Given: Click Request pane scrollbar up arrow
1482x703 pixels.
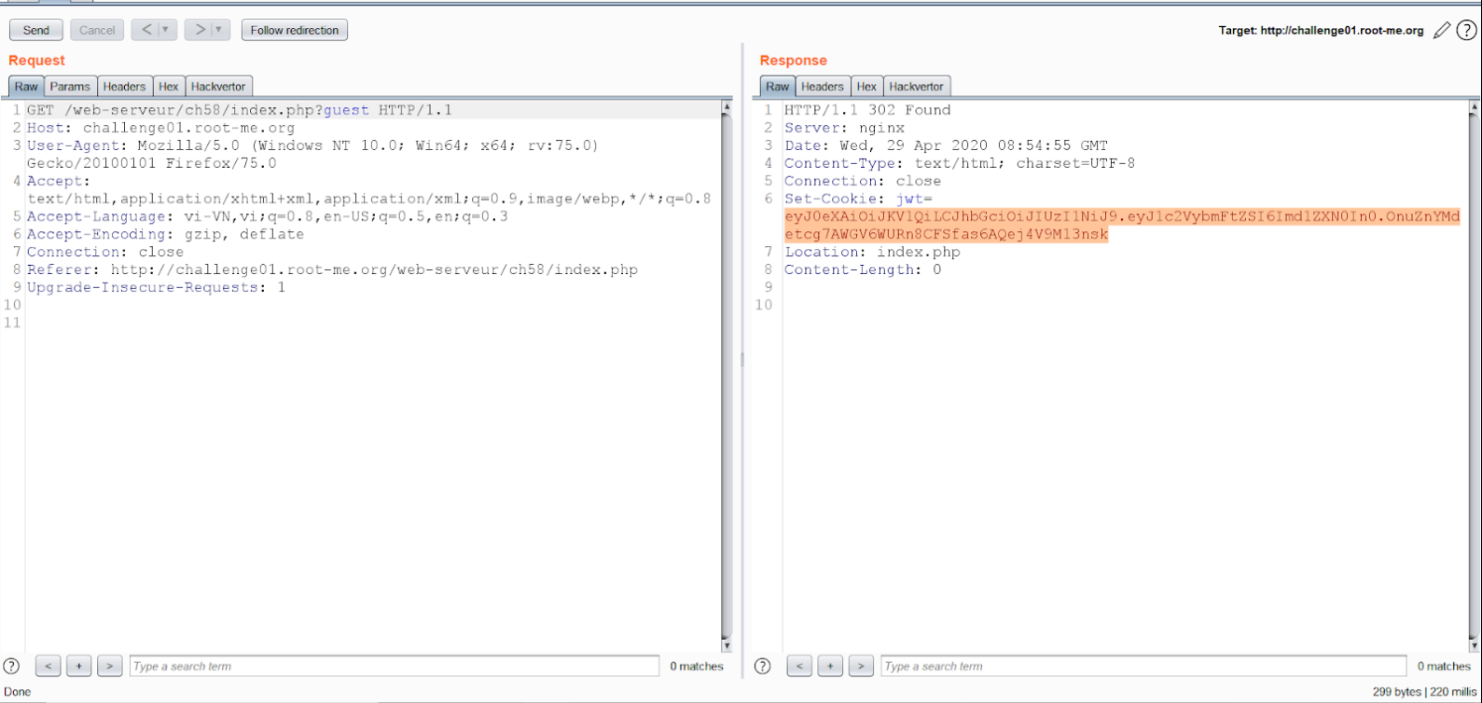Looking at the screenshot, I should (x=727, y=108).
